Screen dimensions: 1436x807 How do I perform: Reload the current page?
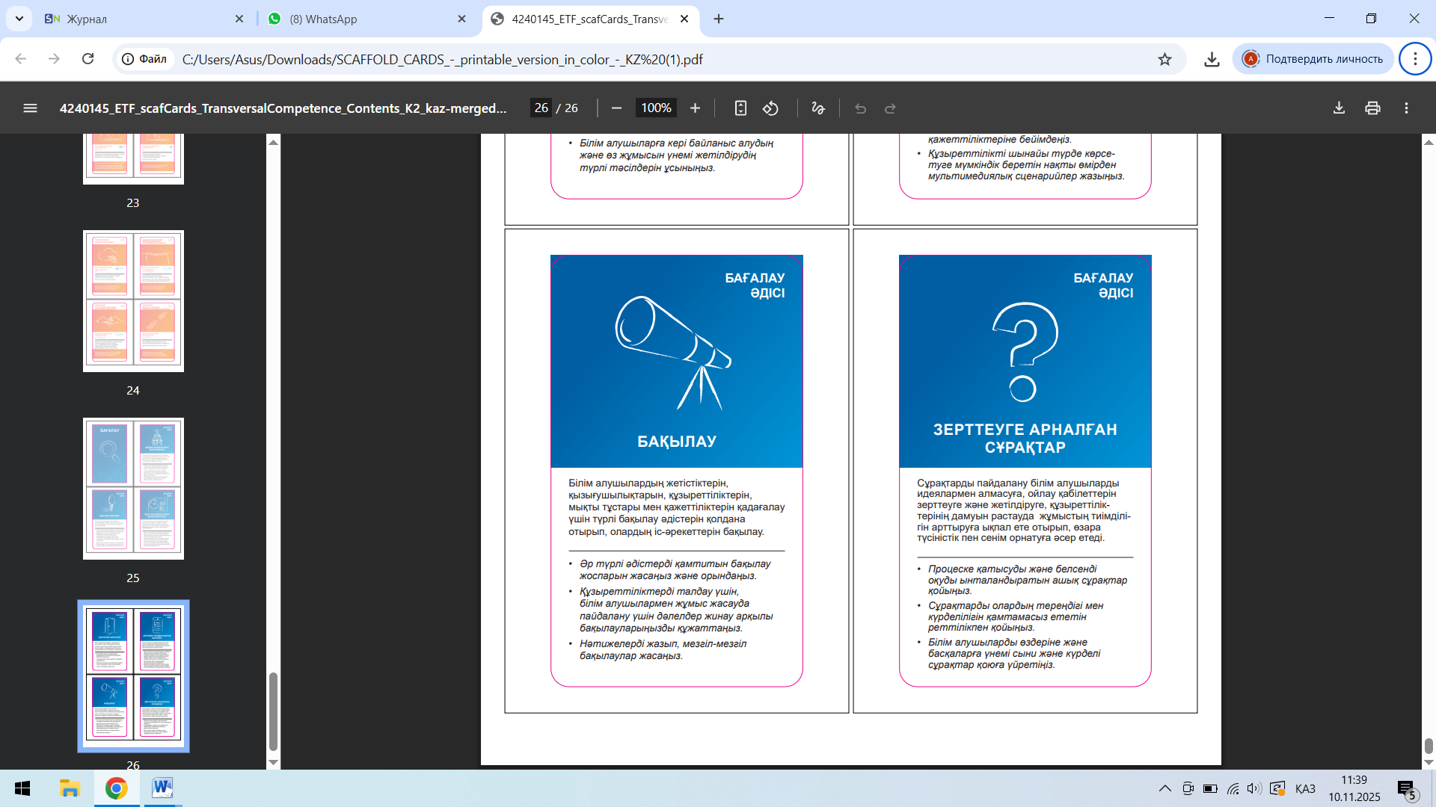click(88, 59)
